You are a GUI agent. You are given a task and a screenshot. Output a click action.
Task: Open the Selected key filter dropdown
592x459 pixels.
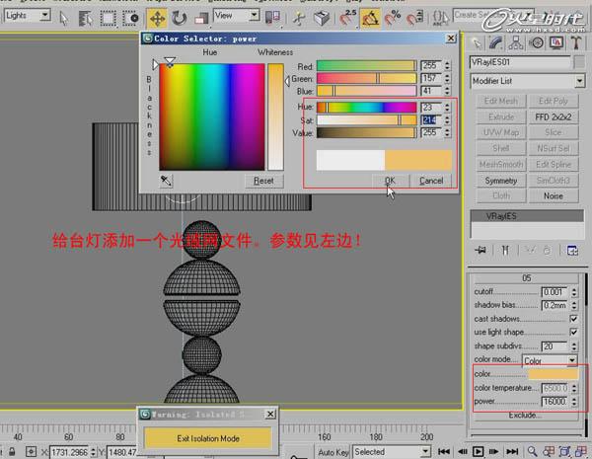(392, 452)
